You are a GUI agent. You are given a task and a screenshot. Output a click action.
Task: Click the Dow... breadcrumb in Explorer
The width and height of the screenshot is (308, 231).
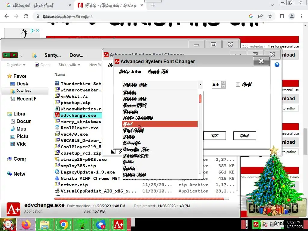(x=76, y=55)
